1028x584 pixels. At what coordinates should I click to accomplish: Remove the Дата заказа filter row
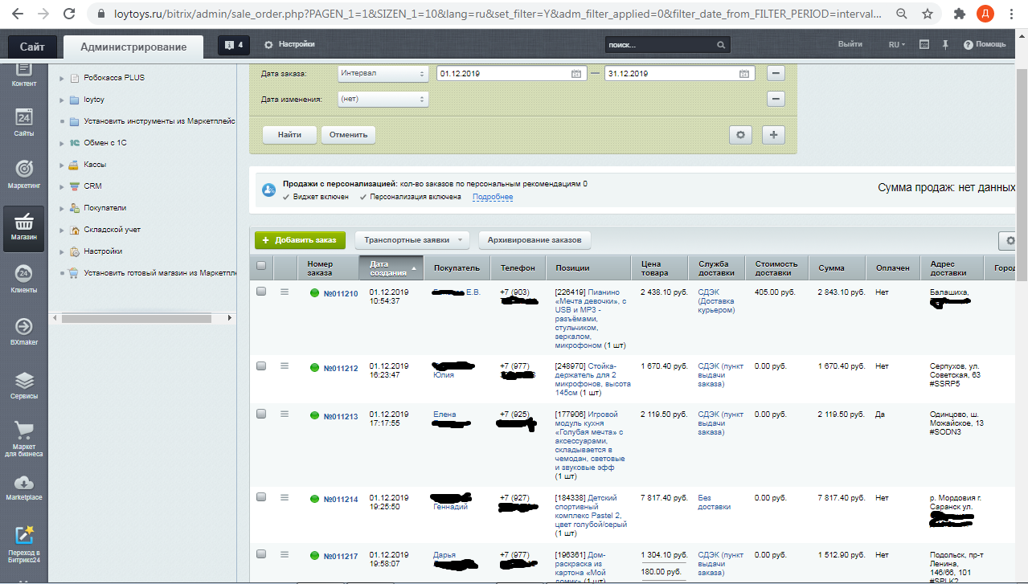pyautogui.click(x=776, y=74)
